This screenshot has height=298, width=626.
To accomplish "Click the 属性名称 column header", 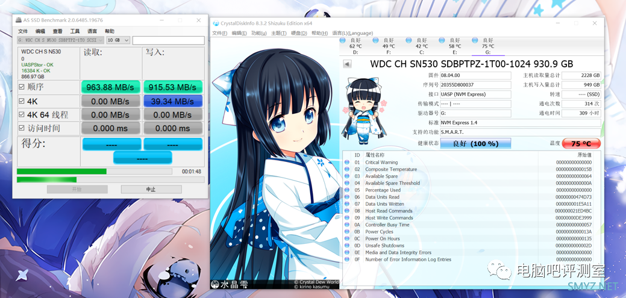I will click(x=375, y=155).
